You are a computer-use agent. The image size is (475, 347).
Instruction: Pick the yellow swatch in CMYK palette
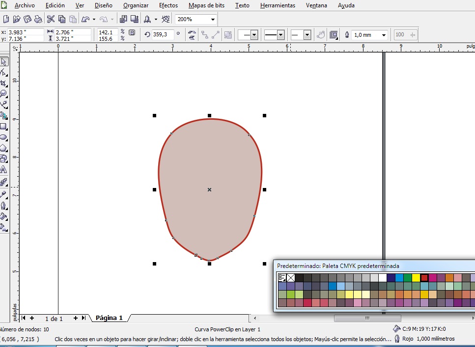point(416,278)
